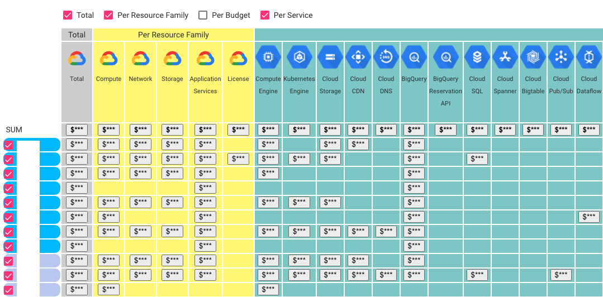Click the SUM row Total $*** value
The width and height of the screenshot is (603, 297).
[77, 130]
